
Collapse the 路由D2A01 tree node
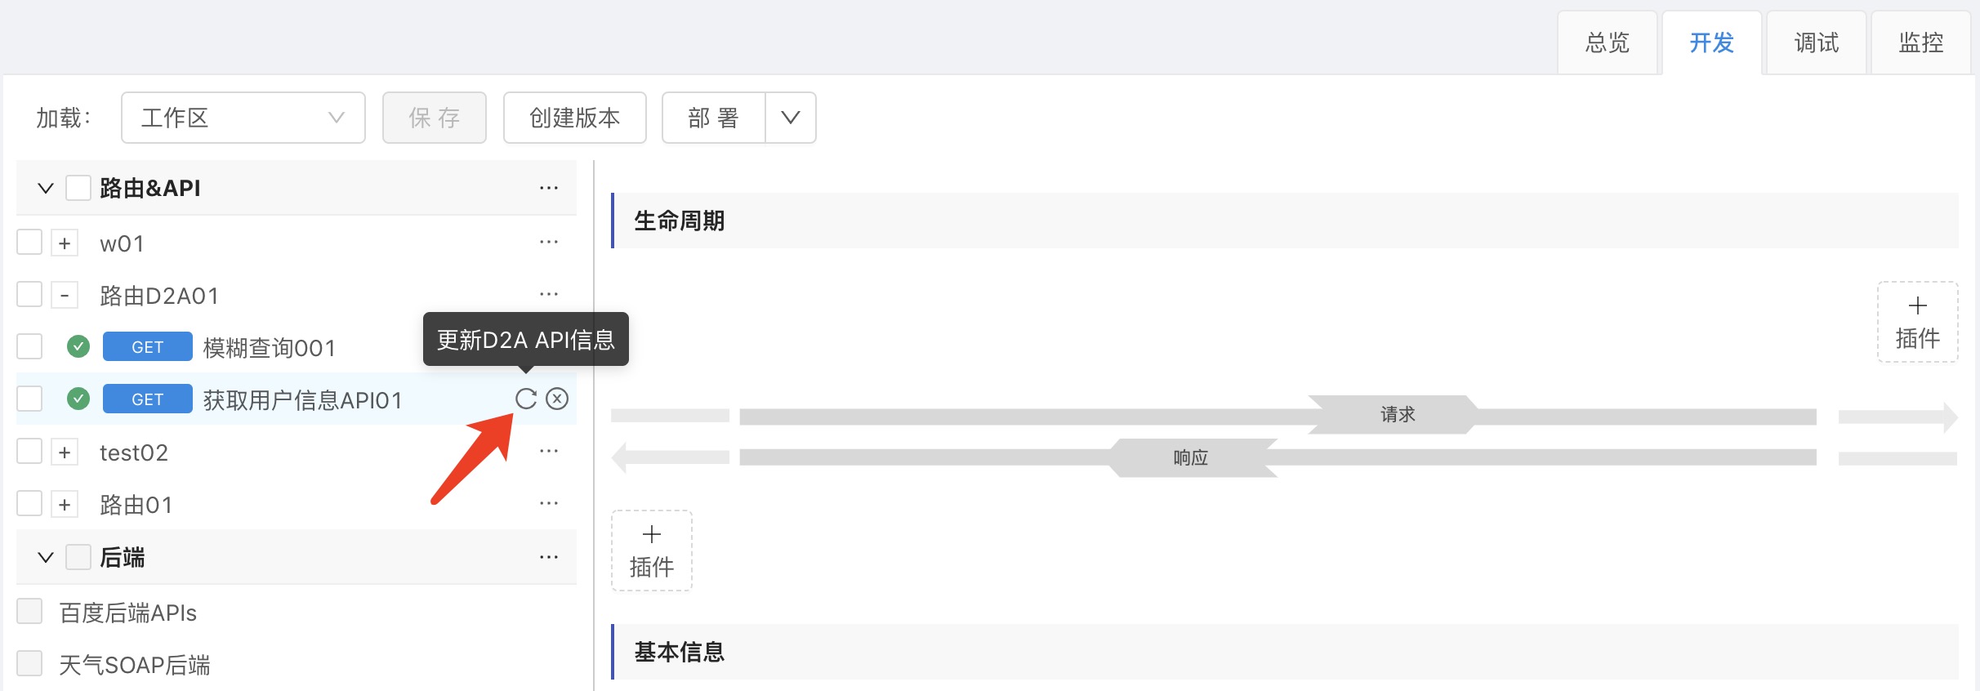click(x=65, y=295)
